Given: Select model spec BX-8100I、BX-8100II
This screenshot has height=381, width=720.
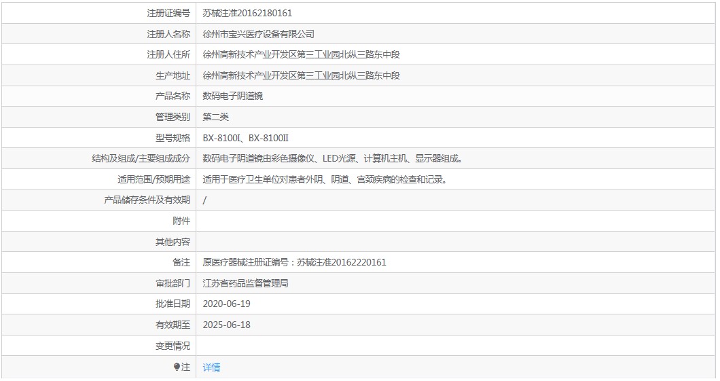Looking at the screenshot, I should click(x=246, y=138).
